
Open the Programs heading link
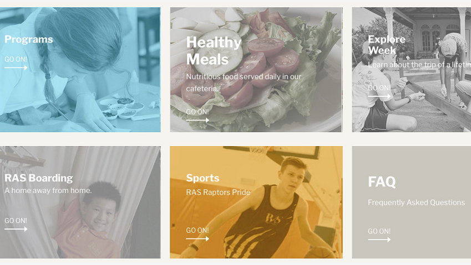pyautogui.click(x=29, y=39)
